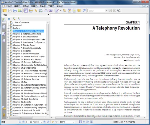
Task: Open the Attachments paperclip panel
Action: pos(3,115)
